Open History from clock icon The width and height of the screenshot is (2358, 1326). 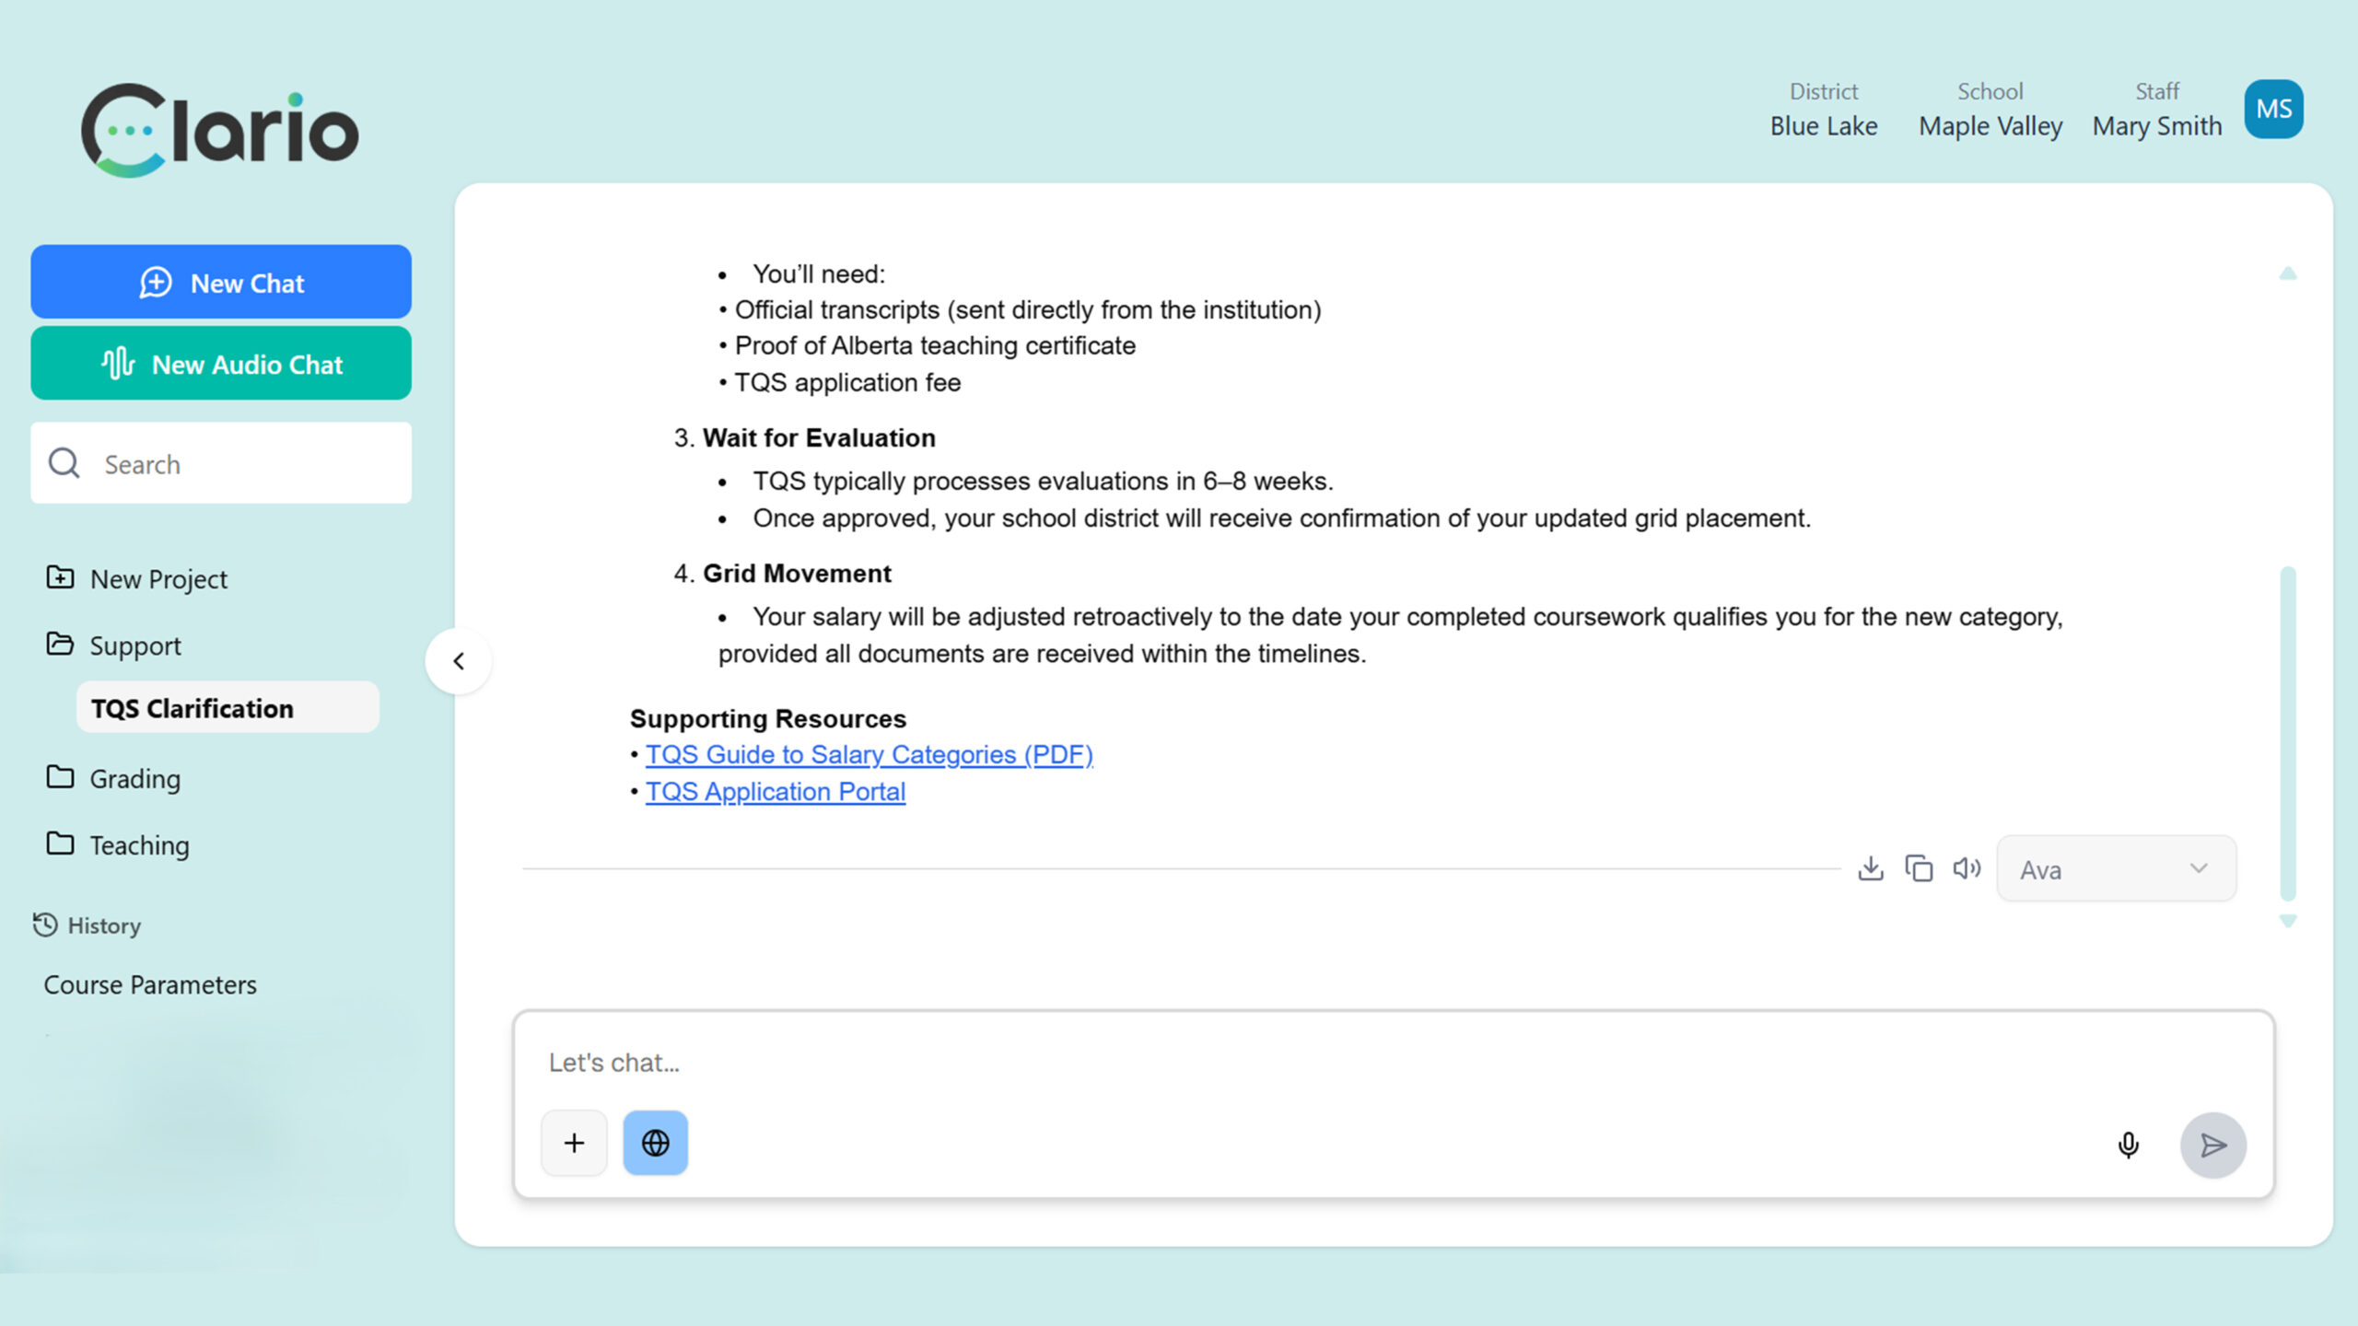pos(45,925)
